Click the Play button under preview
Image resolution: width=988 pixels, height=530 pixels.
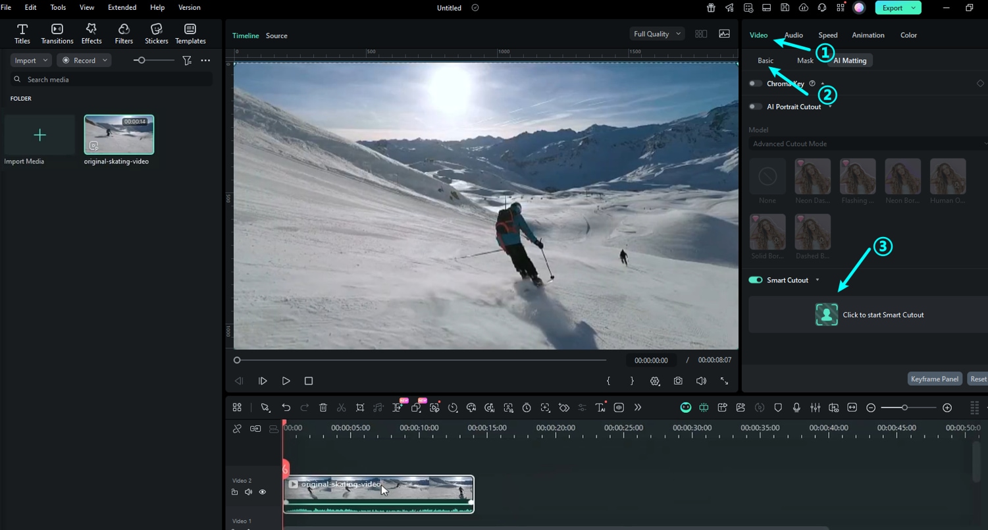tap(286, 381)
